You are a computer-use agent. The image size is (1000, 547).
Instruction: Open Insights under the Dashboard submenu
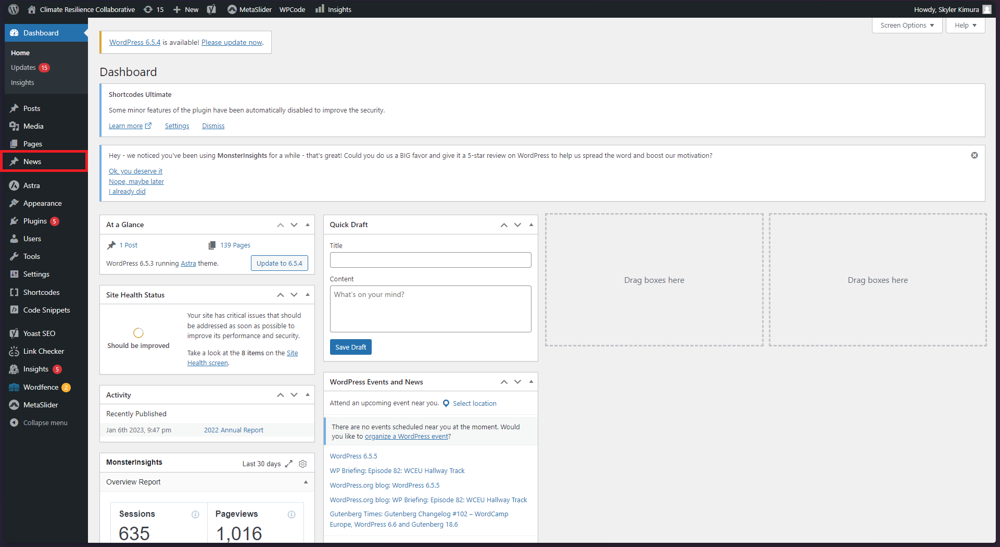(x=22, y=82)
